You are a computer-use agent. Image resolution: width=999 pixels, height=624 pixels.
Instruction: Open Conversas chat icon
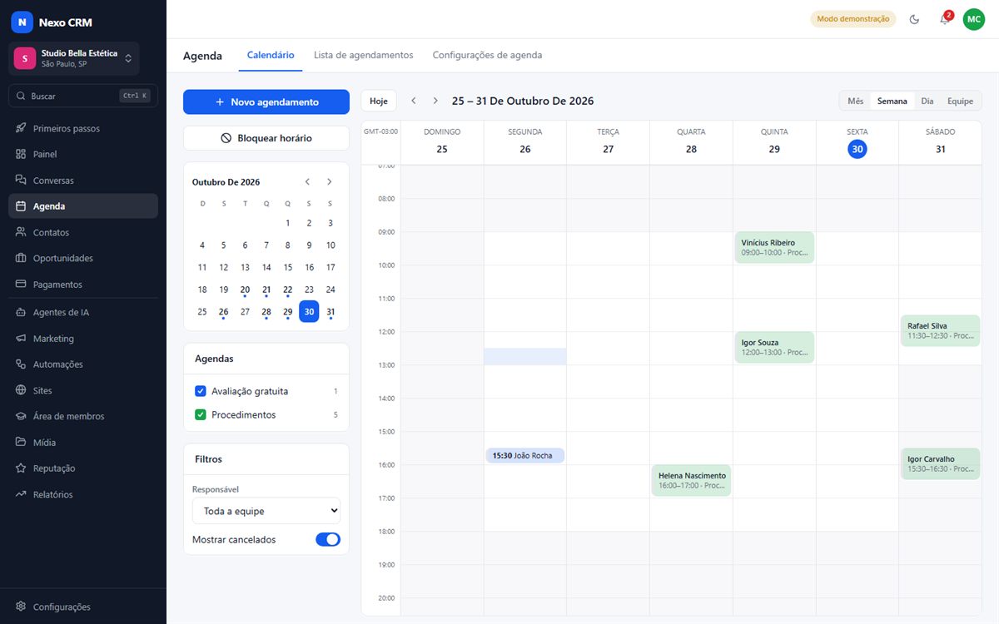tap(21, 180)
